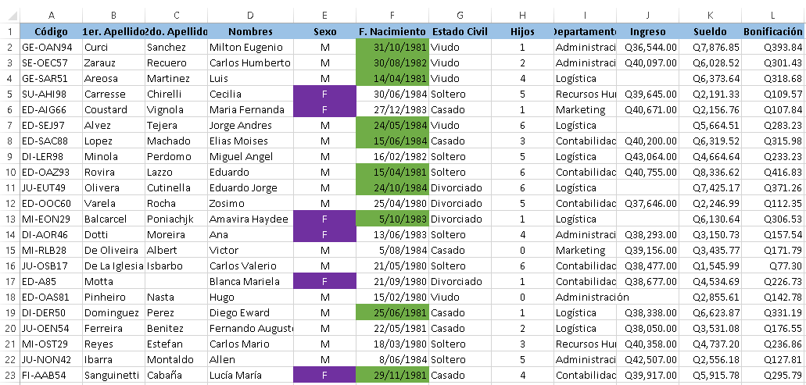Select the ingreso value Q43,064.00

tap(647, 156)
